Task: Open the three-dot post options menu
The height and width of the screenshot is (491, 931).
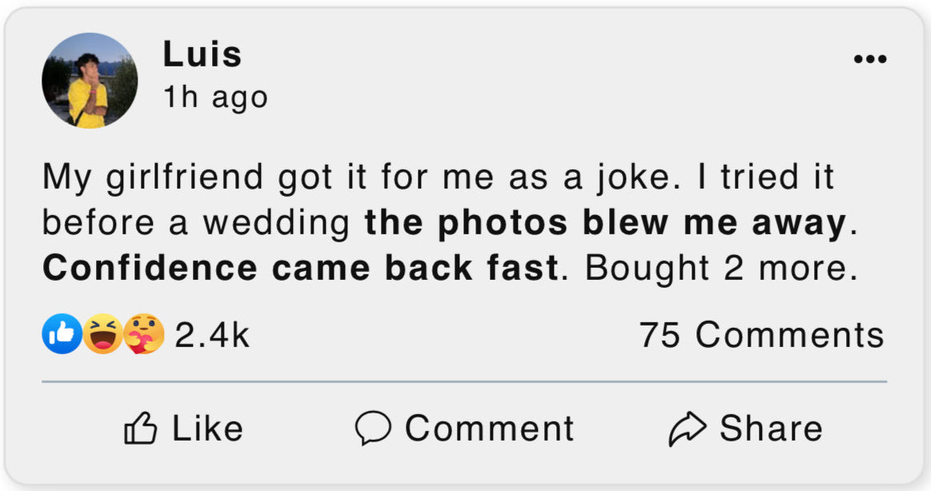Action: tap(869, 59)
